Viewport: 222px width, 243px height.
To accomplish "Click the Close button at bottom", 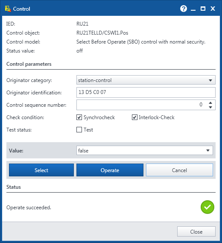I will click(x=196, y=231).
